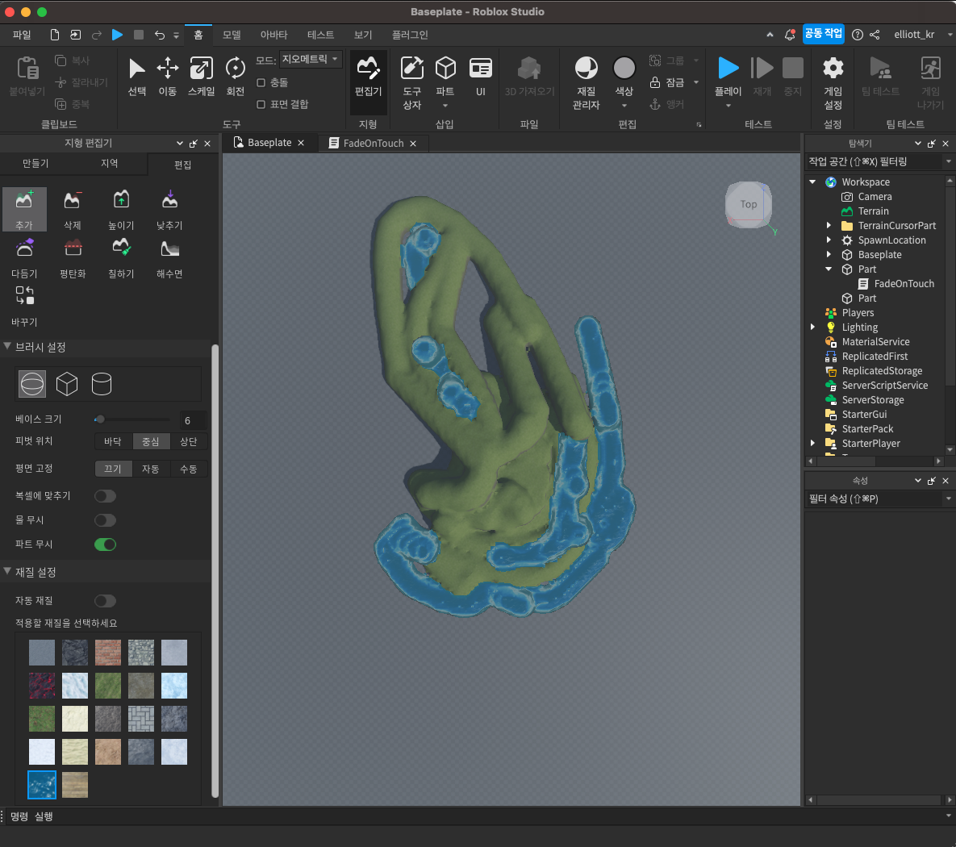Select Terrain in the explorer
The image size is (956, 847).
[873, 211]
